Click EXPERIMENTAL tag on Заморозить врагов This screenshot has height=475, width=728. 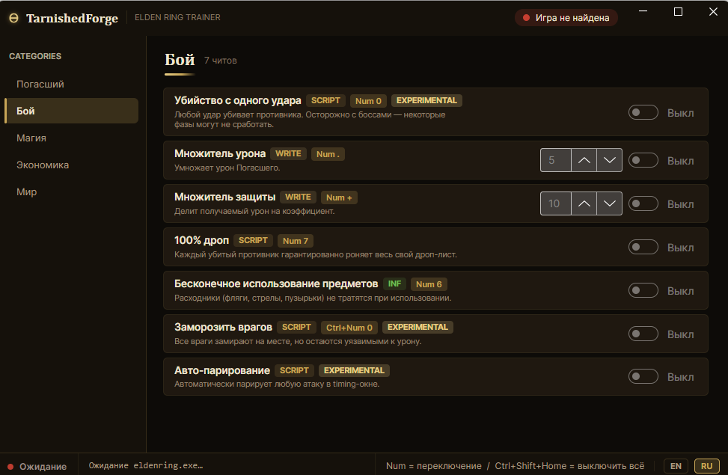[417, 327]
